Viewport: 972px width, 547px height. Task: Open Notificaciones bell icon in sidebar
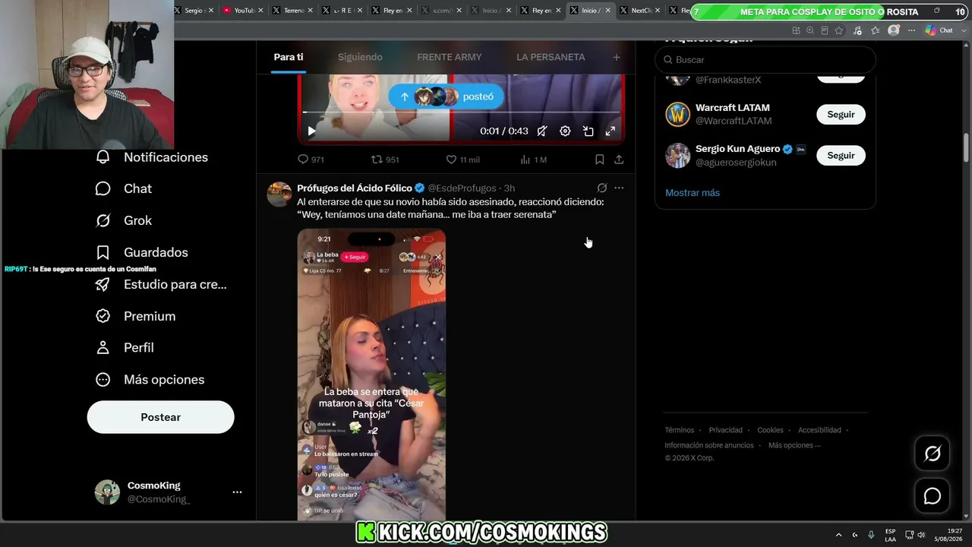(x=103, y=157)
